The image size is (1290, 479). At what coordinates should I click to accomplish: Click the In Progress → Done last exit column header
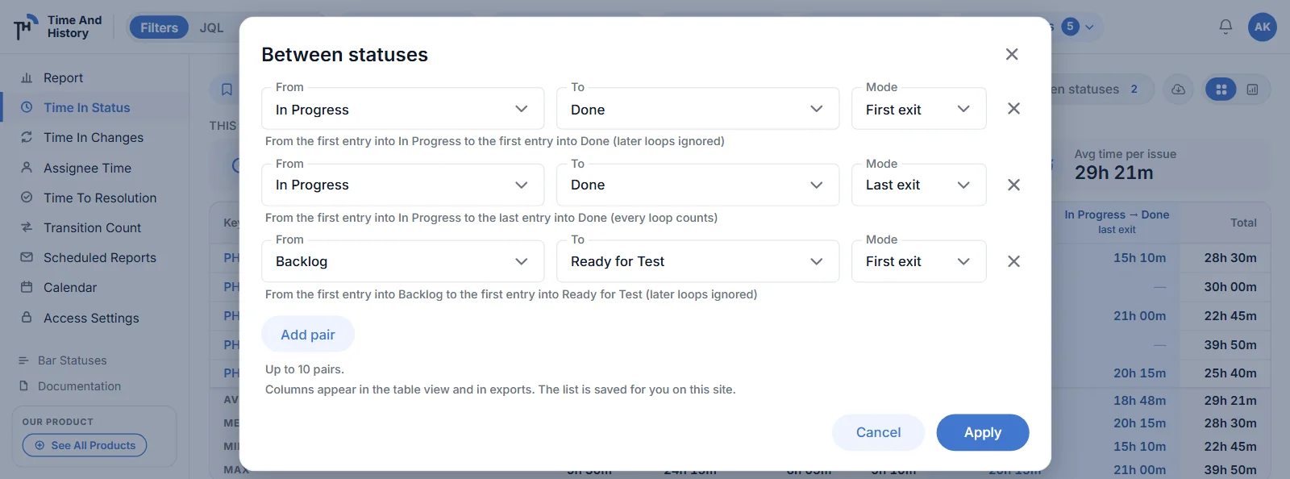pos(1117,222)
